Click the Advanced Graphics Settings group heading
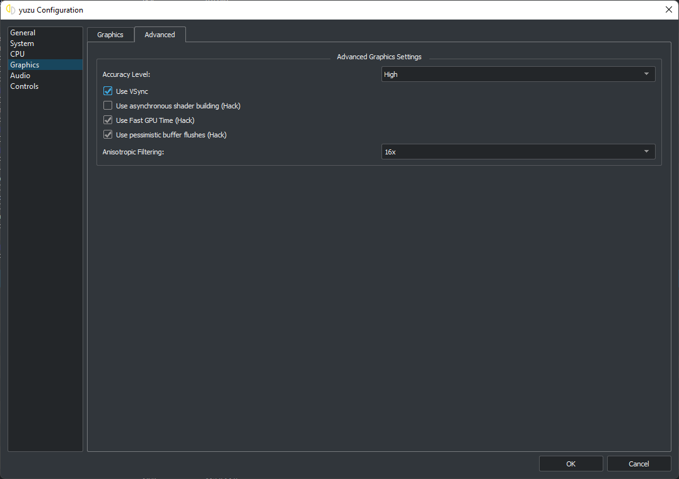 click(379, 57)
